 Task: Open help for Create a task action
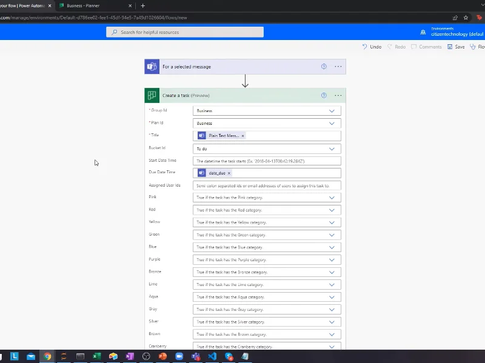tap(324, 95)
